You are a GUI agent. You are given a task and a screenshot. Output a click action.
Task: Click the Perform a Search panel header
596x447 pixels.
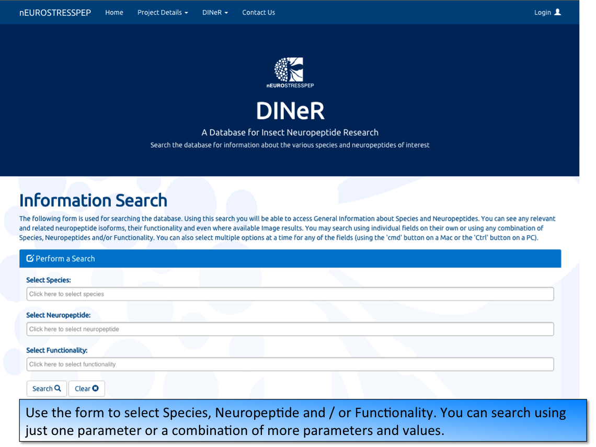click(x=290, y=258)
